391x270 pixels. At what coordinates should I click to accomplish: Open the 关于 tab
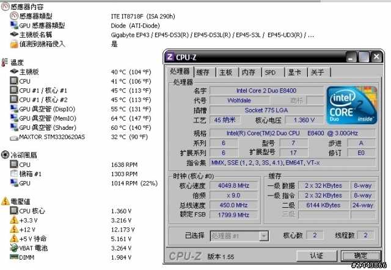click(318, 73)
